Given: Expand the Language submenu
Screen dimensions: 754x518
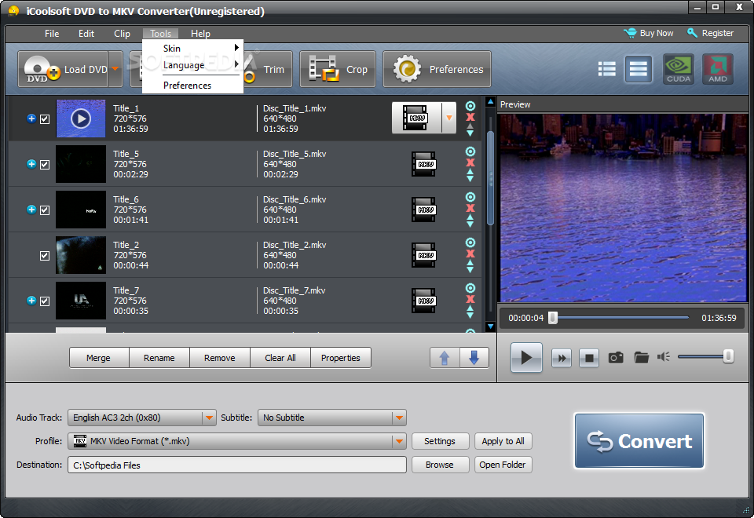Looking at the screenshot, I should 193,65.
